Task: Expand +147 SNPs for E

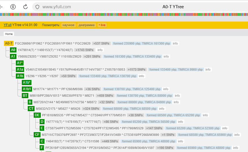Action: point(154,128)
